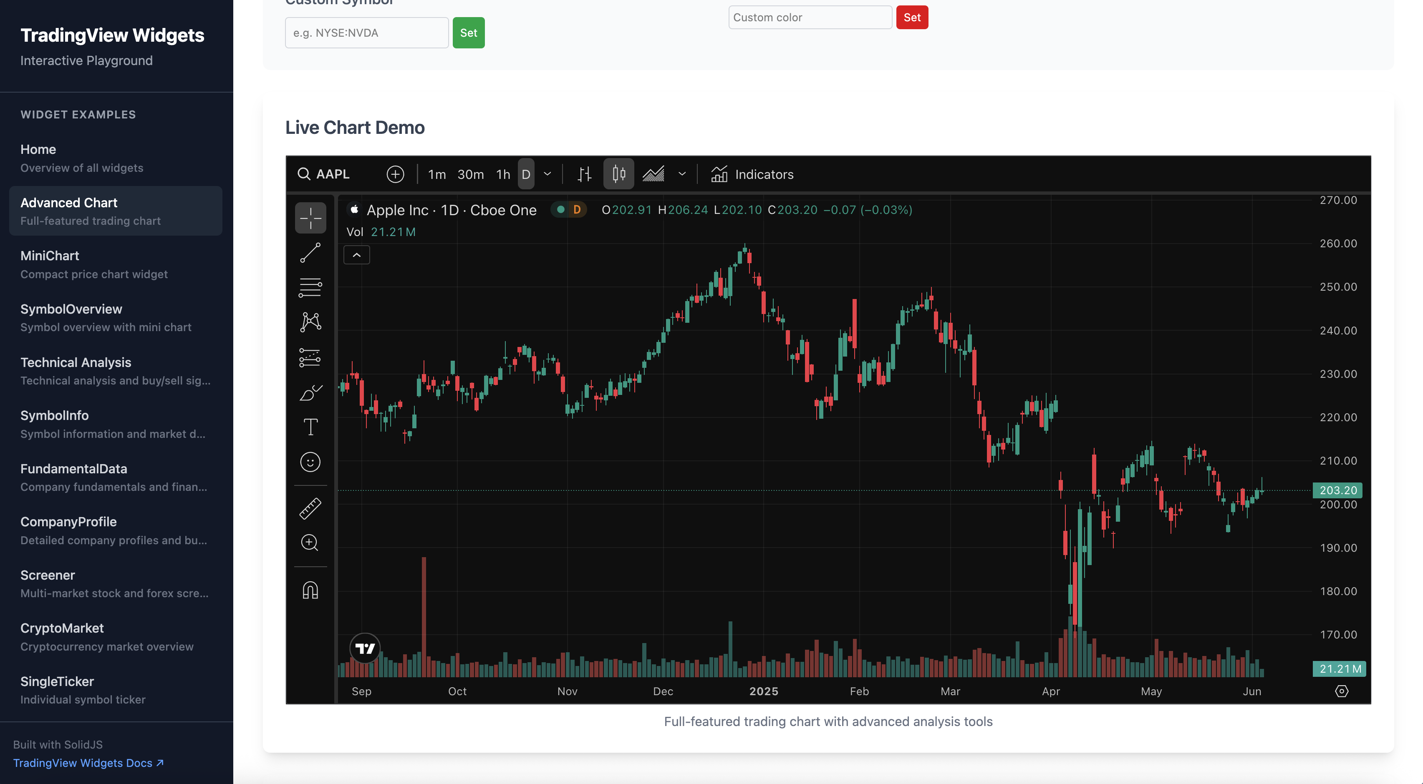Click the green Set symbol button
Viewport: 1423px width, 784px height.
click(469, 33)
